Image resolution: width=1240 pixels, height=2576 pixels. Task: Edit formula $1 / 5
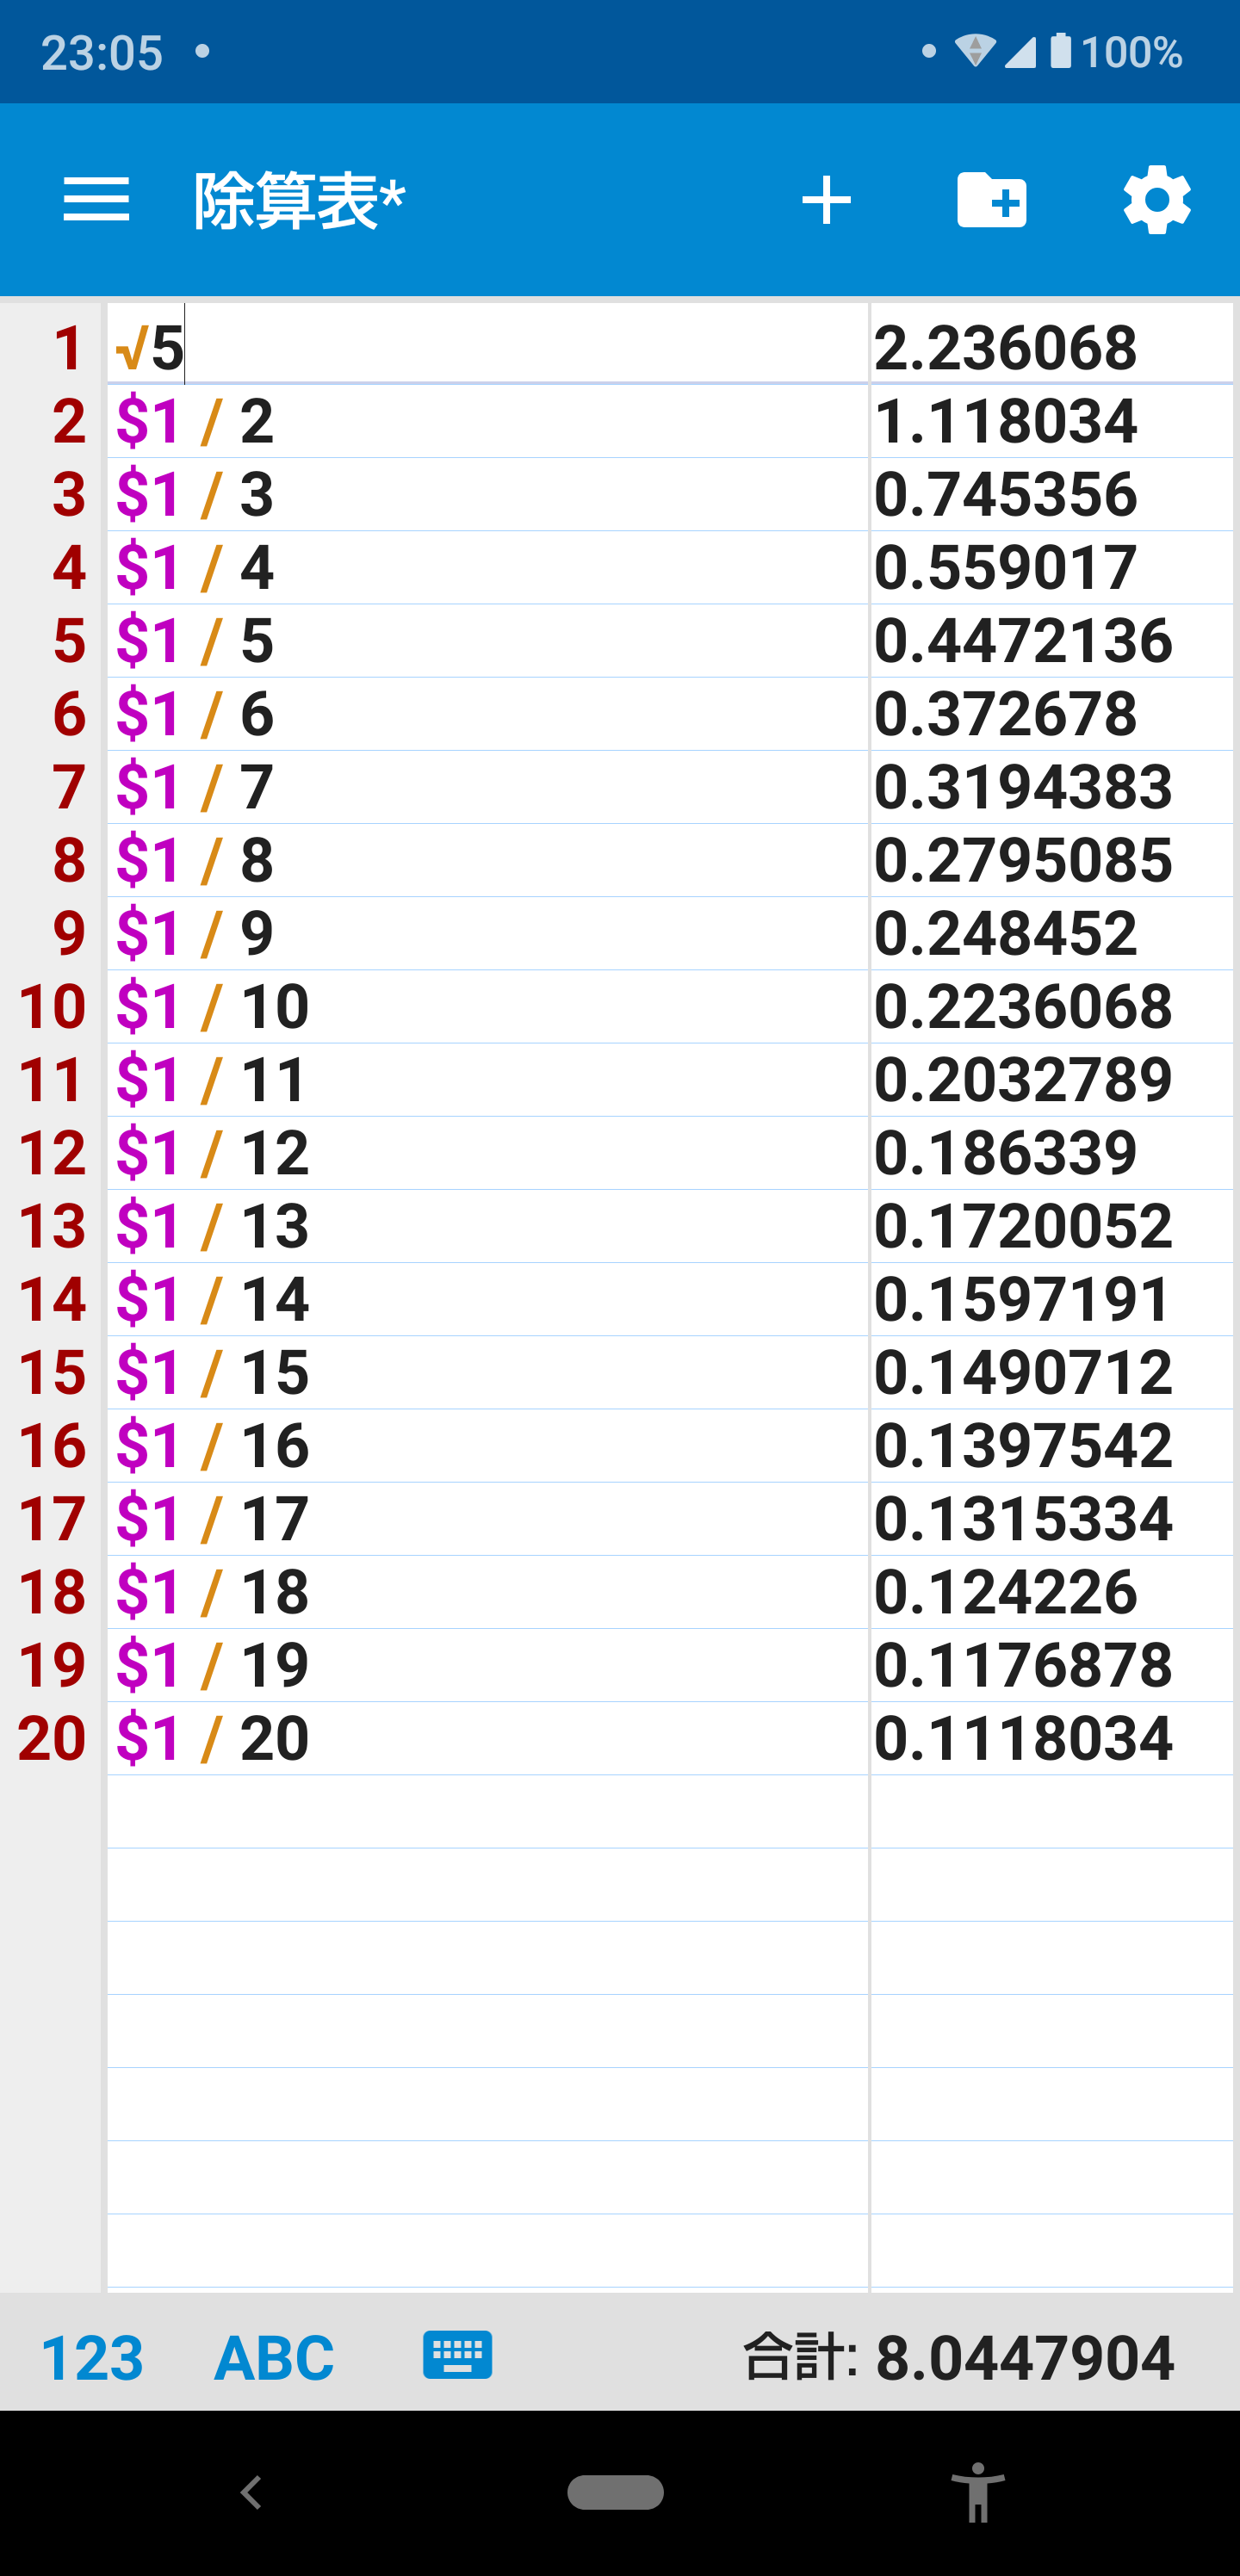tap(488, 640)
